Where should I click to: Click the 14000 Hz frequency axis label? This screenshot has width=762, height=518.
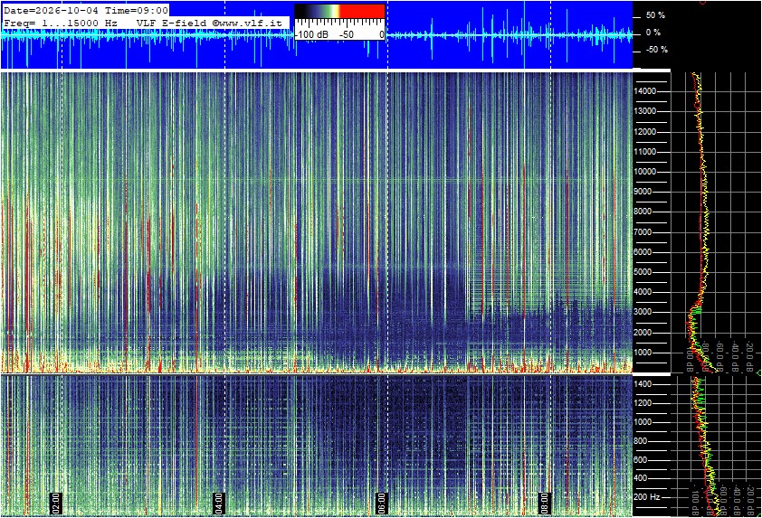click(645, 91)
